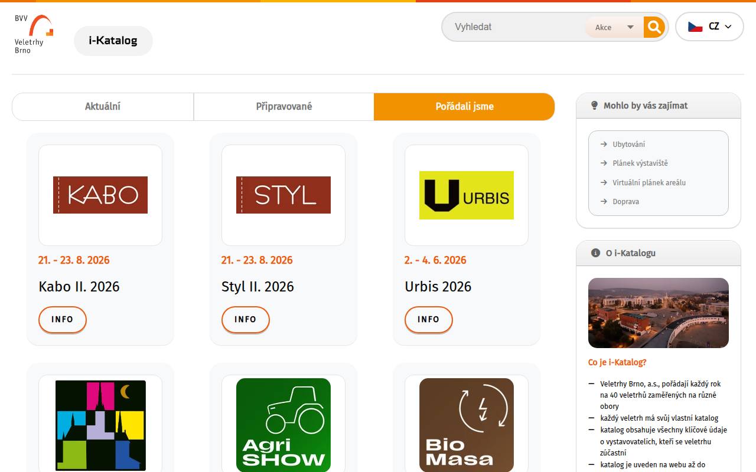Open the URBIS fair logo
Screen dimensions: 756x472
(467, 195)
